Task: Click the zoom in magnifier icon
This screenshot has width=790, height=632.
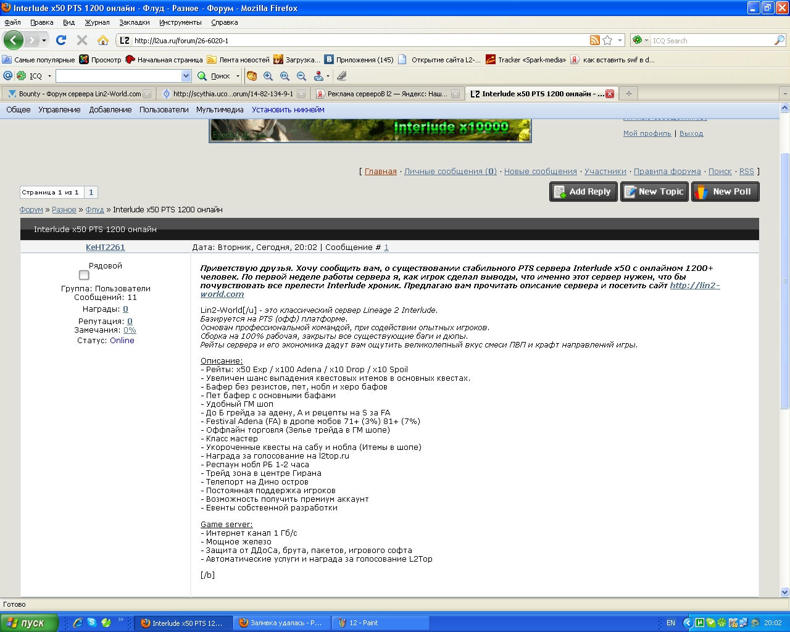Action: click(x=268, y=76)
